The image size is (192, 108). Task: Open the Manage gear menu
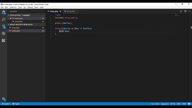pos(4,99)
